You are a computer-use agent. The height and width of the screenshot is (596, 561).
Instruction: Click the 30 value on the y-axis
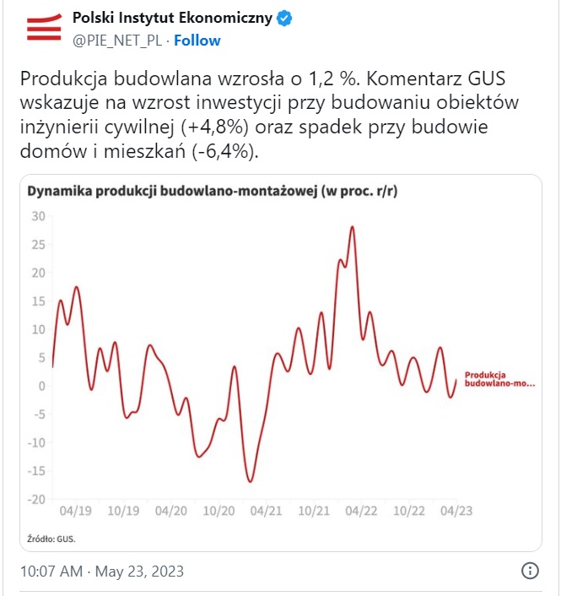(37, 215)
